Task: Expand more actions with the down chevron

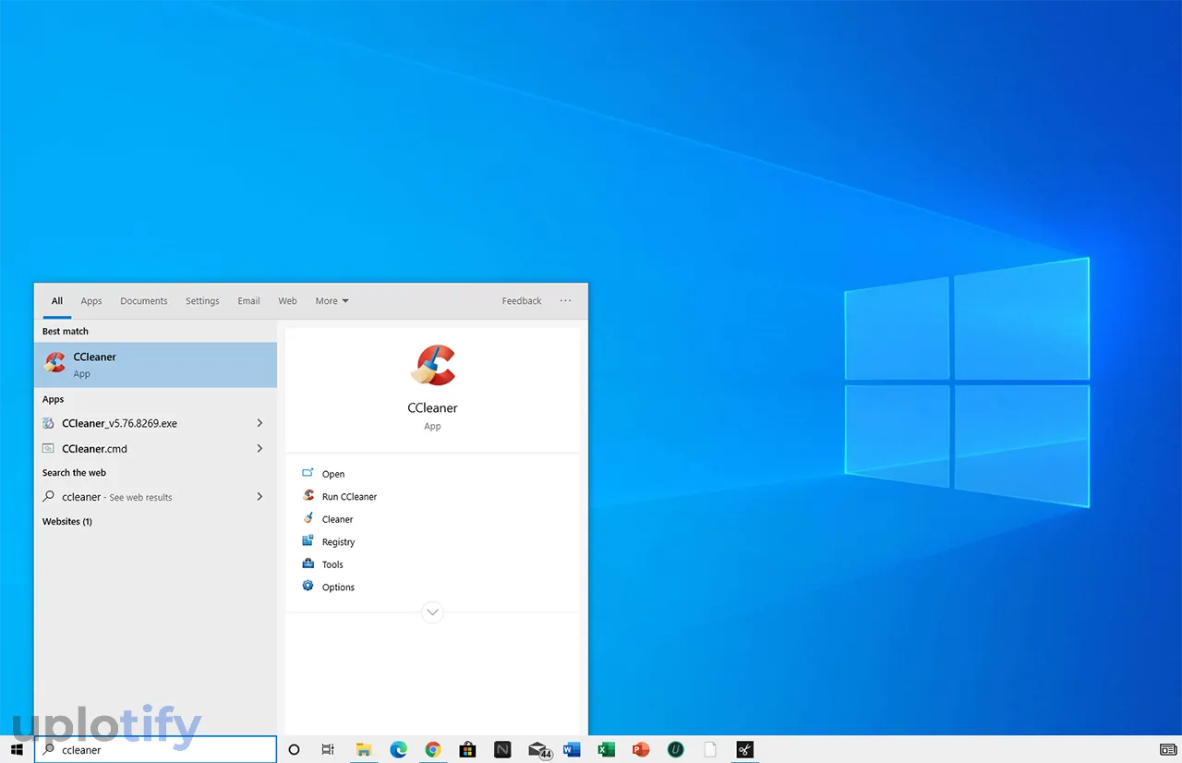Action: 432,612
